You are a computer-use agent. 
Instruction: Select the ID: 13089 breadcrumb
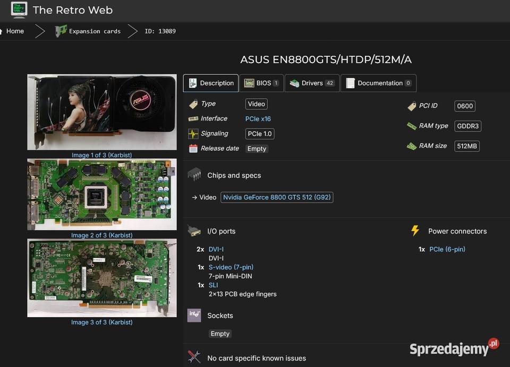[x=160, y=31]
